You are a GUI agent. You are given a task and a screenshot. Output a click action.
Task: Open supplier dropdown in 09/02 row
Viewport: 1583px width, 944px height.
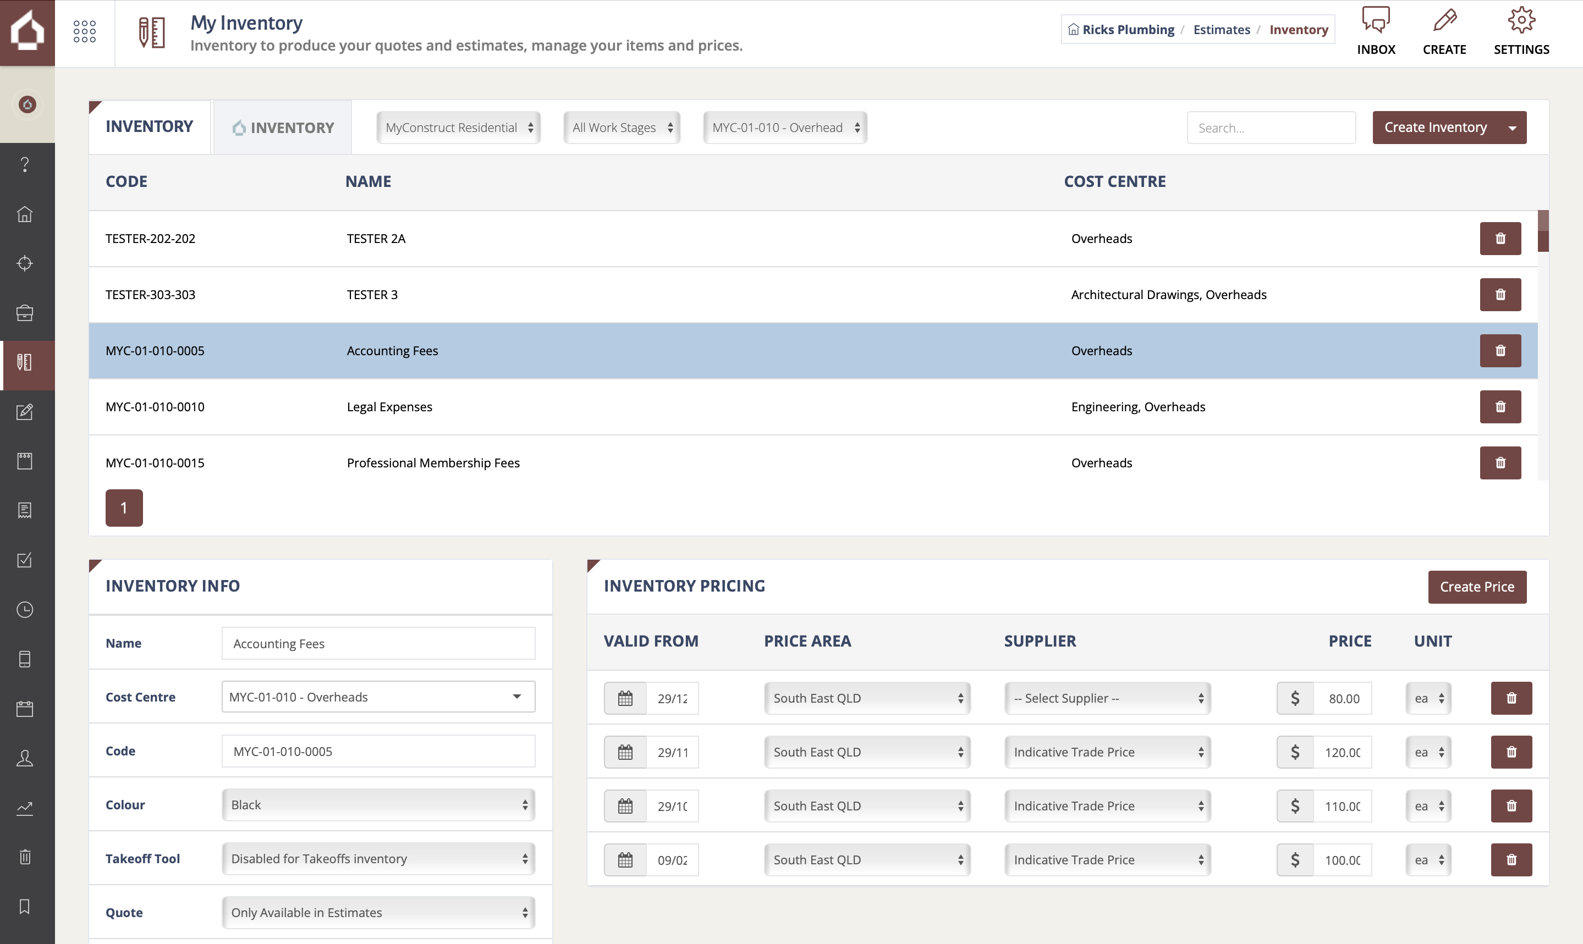pyautogui.click(x=1108, y=860)
